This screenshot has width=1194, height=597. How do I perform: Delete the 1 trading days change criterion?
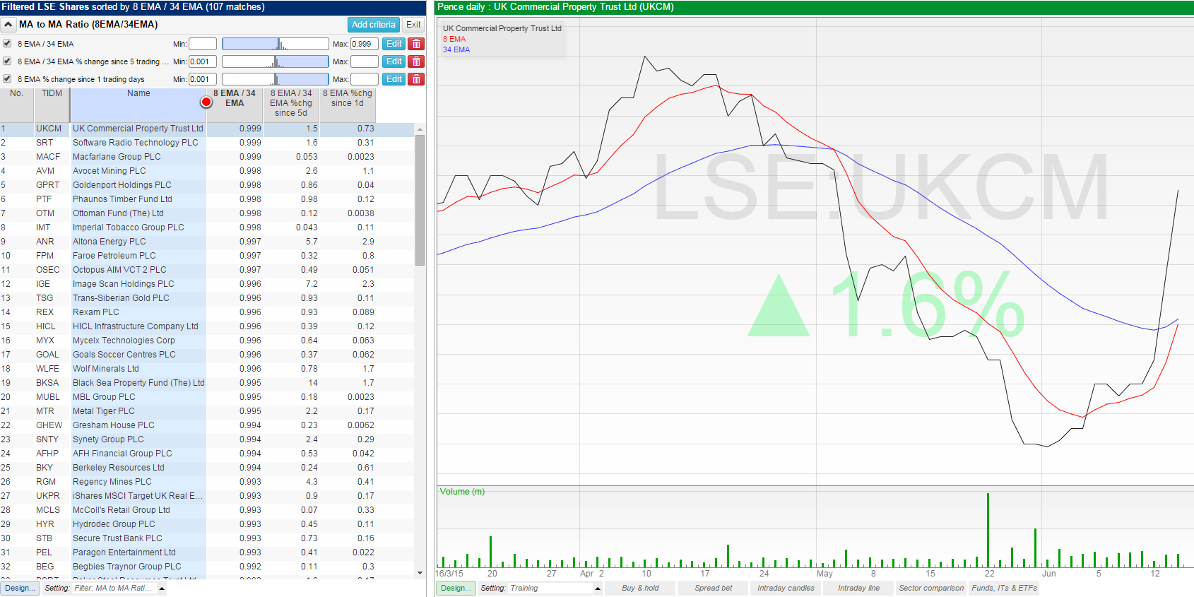click(416, 79)
